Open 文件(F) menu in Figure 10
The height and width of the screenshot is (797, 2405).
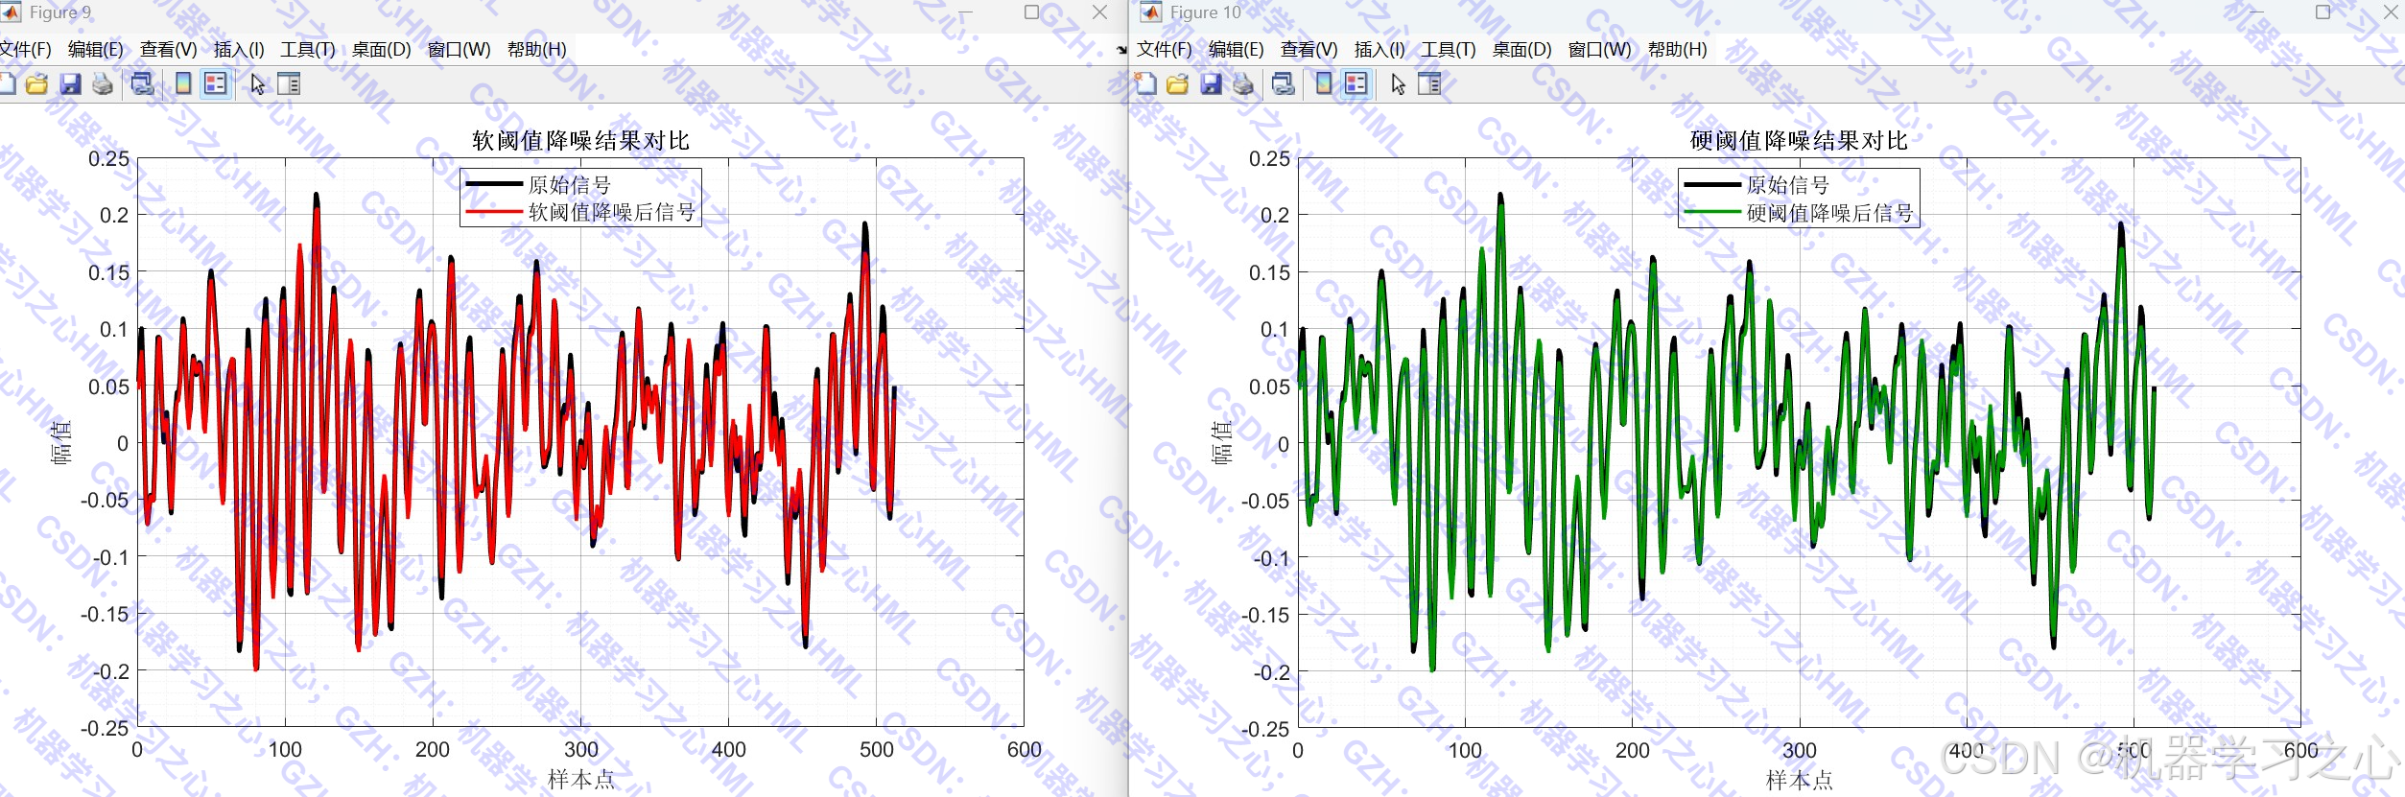pos(1164,50)
